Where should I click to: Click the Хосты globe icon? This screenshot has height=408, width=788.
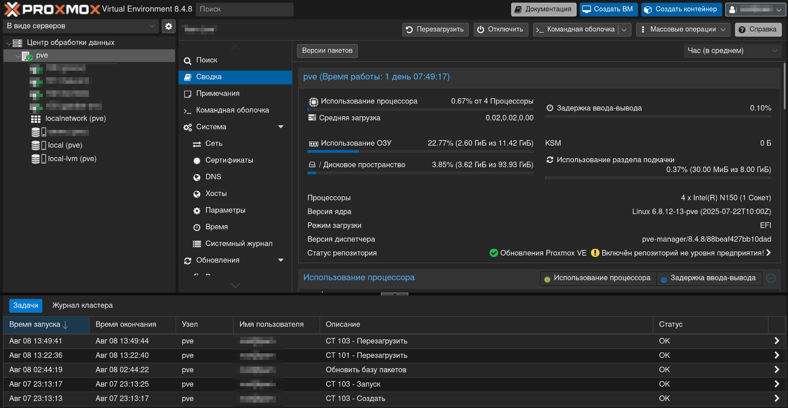tap(197, 194)
